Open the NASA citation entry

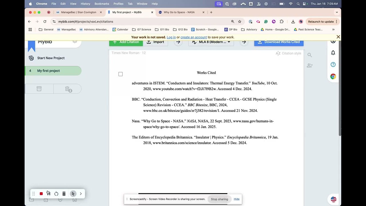[x=203, y=124]
